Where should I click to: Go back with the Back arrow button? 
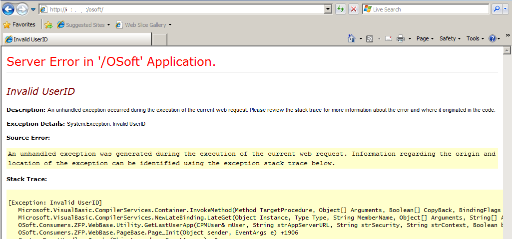tap(8, 9)
